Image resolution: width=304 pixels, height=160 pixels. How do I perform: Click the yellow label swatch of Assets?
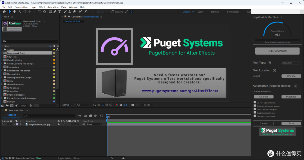coord(54,49)
